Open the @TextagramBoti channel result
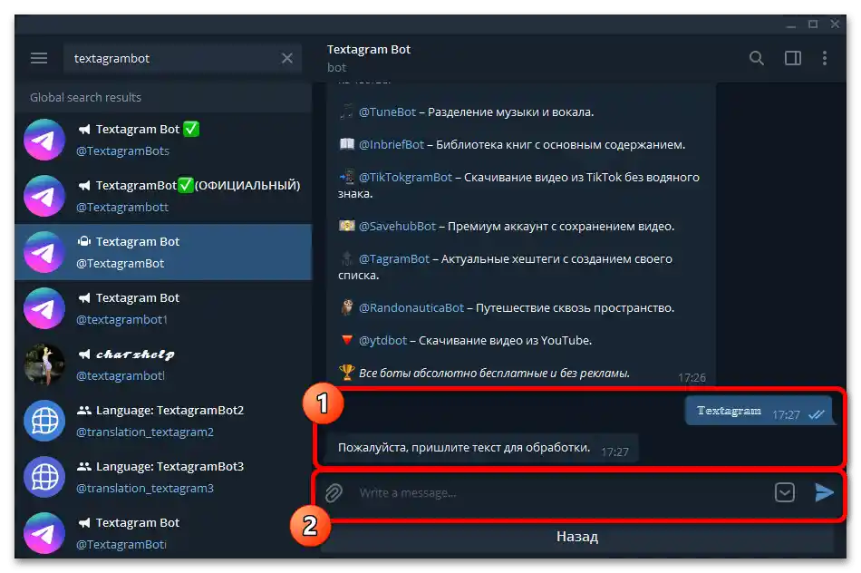Screen dimensions: 861x573 pyautogui.click(x=164, y=532)
